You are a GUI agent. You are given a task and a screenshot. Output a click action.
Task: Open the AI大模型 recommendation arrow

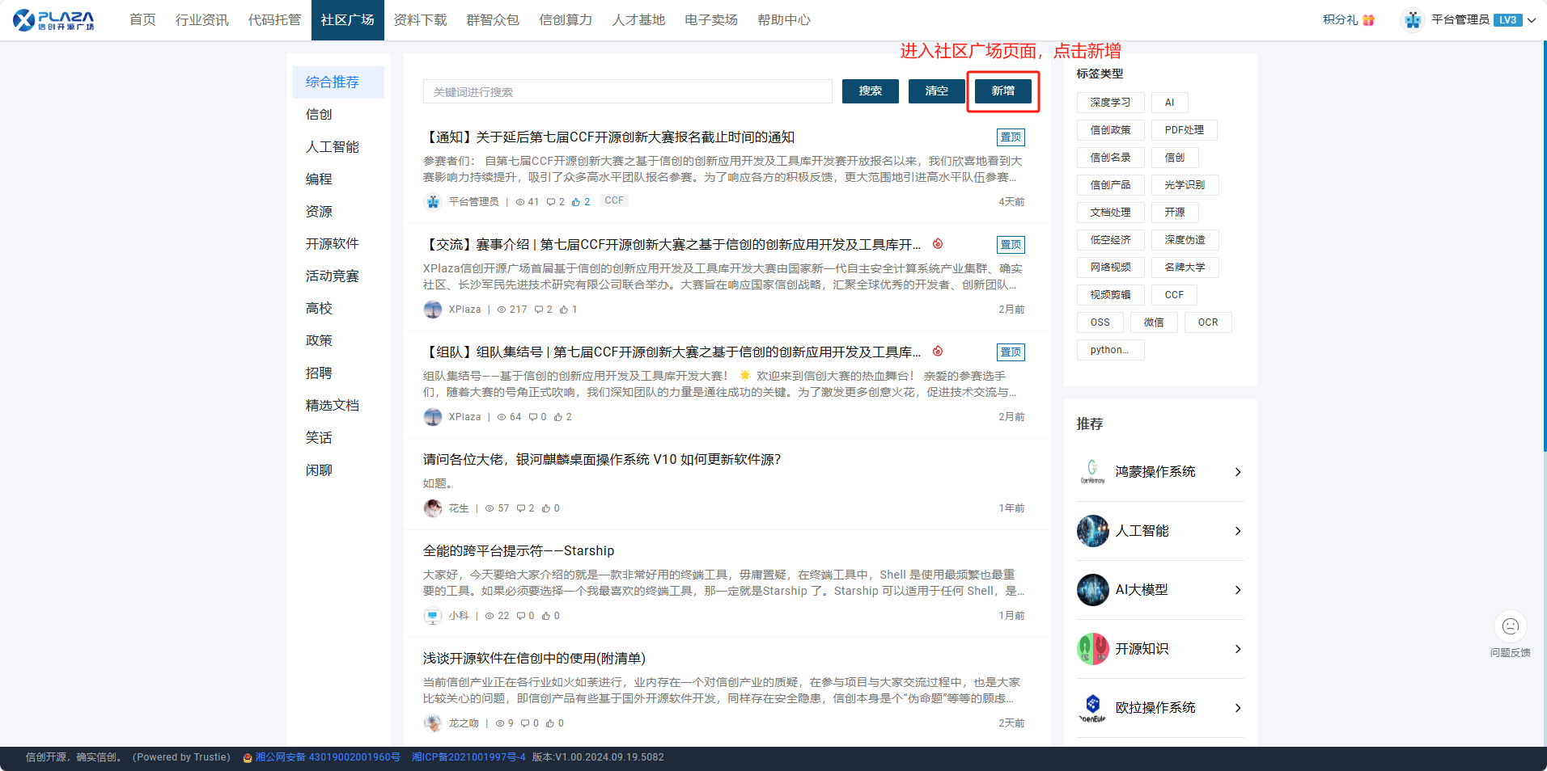(1237, 590)
